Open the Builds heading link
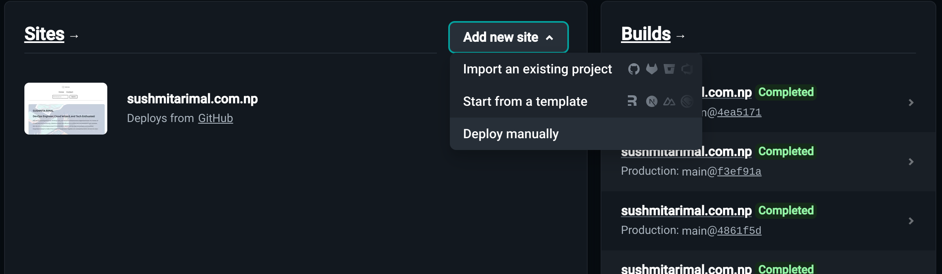Viewport: 942px width, 274px height. [646, 34]
